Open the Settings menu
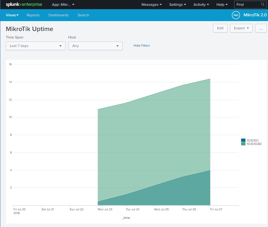The image size is (268, 227). [178, 4]
